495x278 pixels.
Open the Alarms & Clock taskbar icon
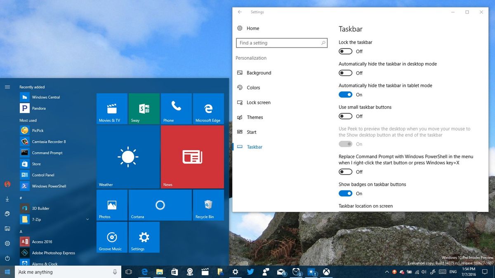click(x=296, y=272)
